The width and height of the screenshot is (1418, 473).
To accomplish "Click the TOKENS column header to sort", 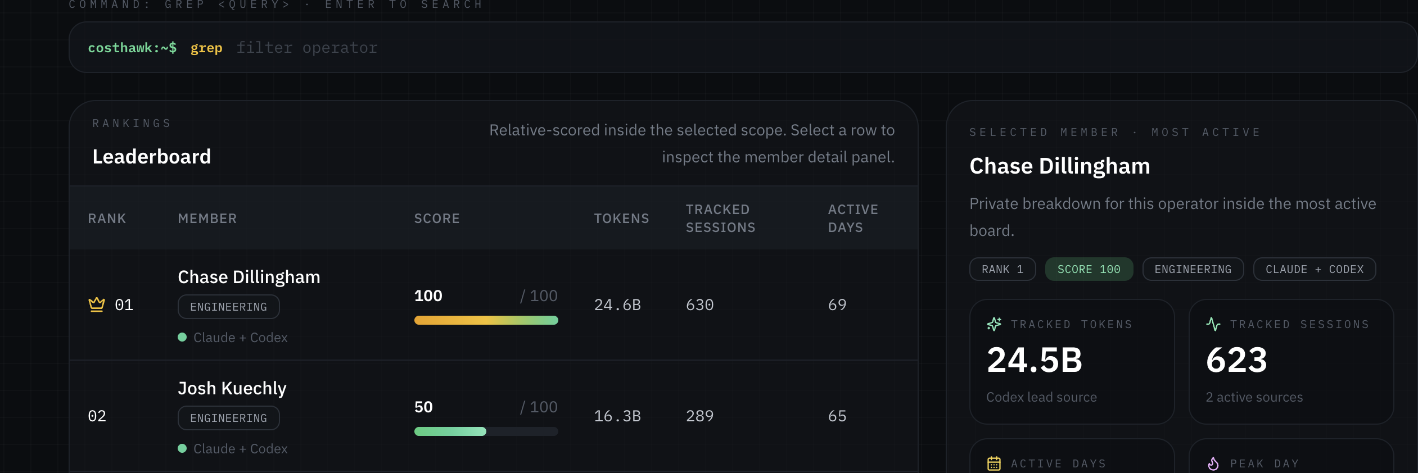I will click(x=622, y=218).
